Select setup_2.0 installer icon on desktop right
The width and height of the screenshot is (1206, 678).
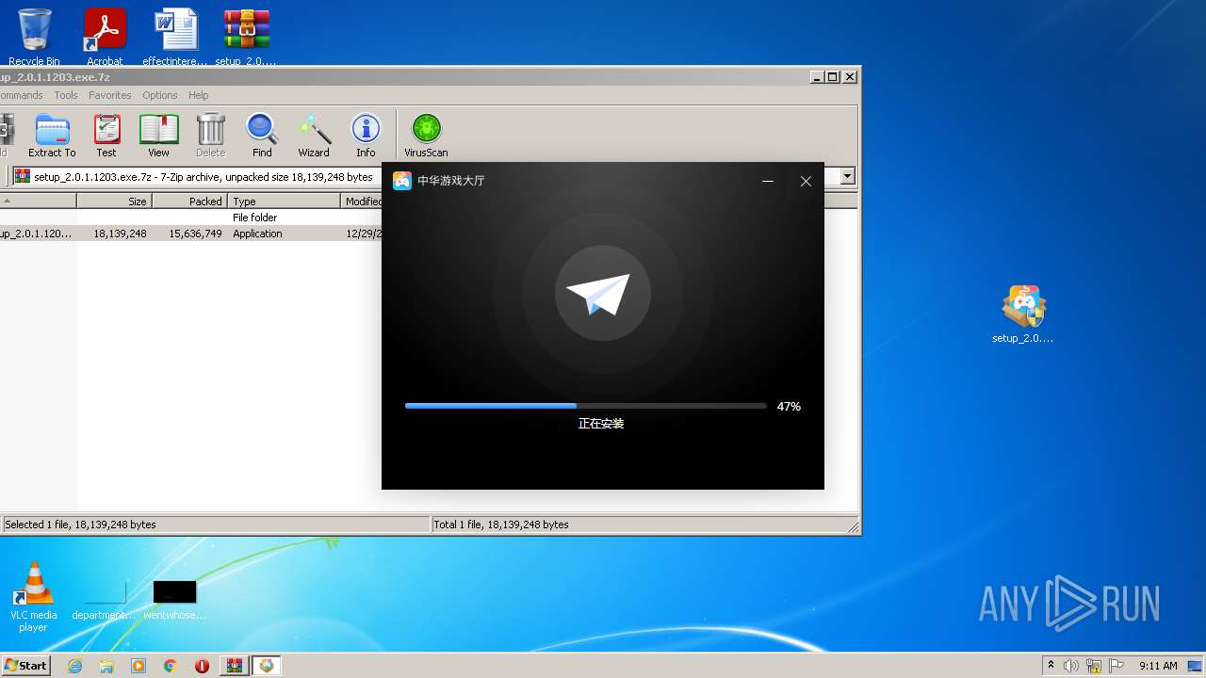(1023, 315)
